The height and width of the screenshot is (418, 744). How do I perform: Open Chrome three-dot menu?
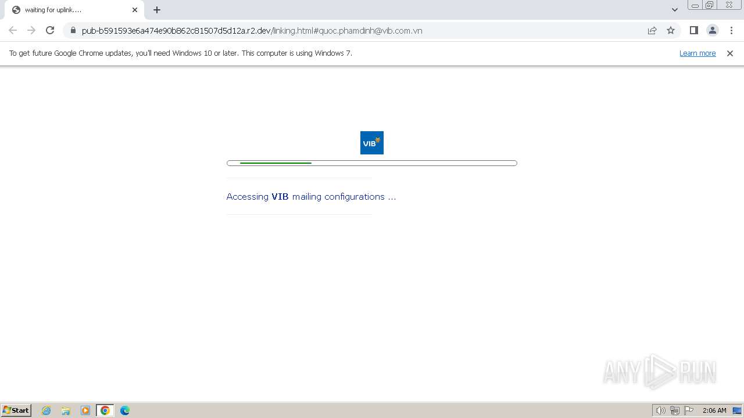click(731, 30)
